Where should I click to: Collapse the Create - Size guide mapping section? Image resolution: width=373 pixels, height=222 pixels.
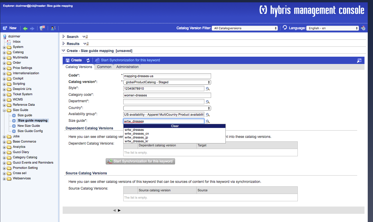point(64,51)
